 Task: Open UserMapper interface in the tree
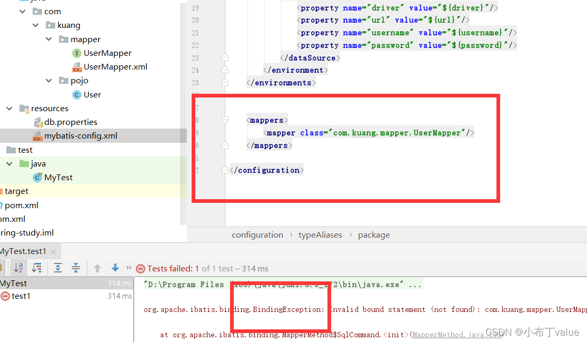108,53
